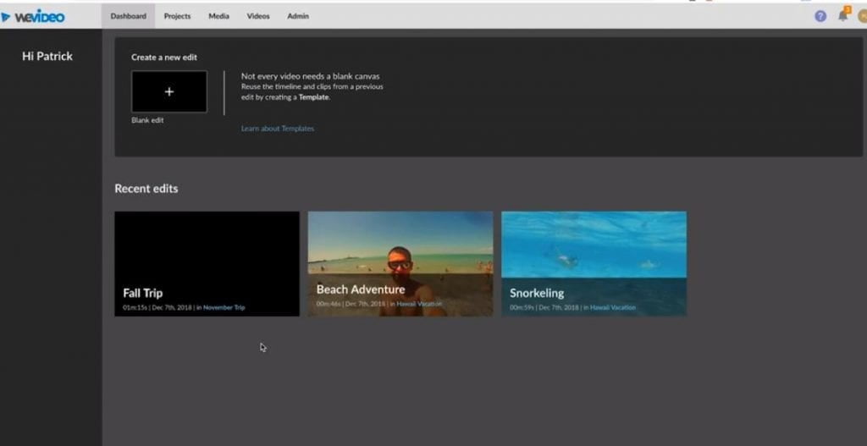Open the Projects tab

click(177, 16)
